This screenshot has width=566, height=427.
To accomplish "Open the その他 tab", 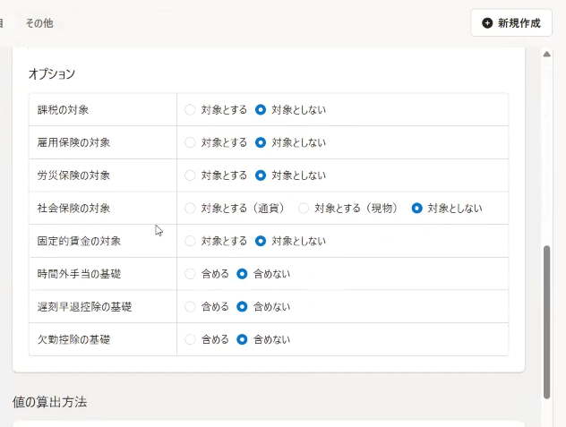I will tap(39, 23).
